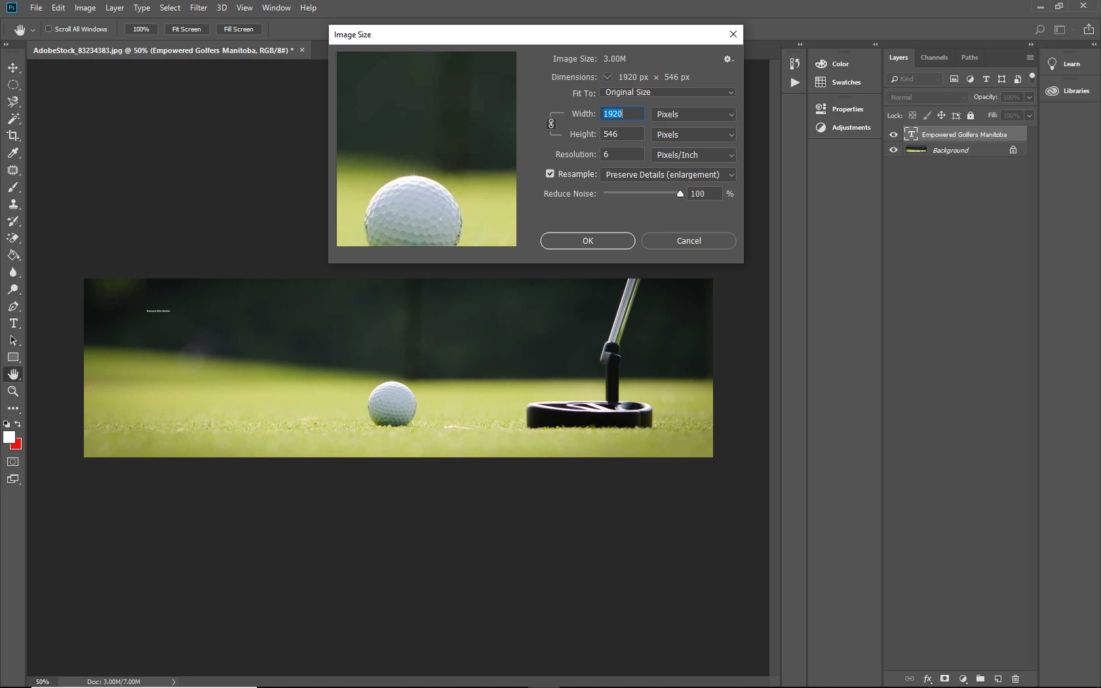Screen dimensions: 1101x688
Task: Adjust the Reduce Noise slider handle
Action: point(680,194)
